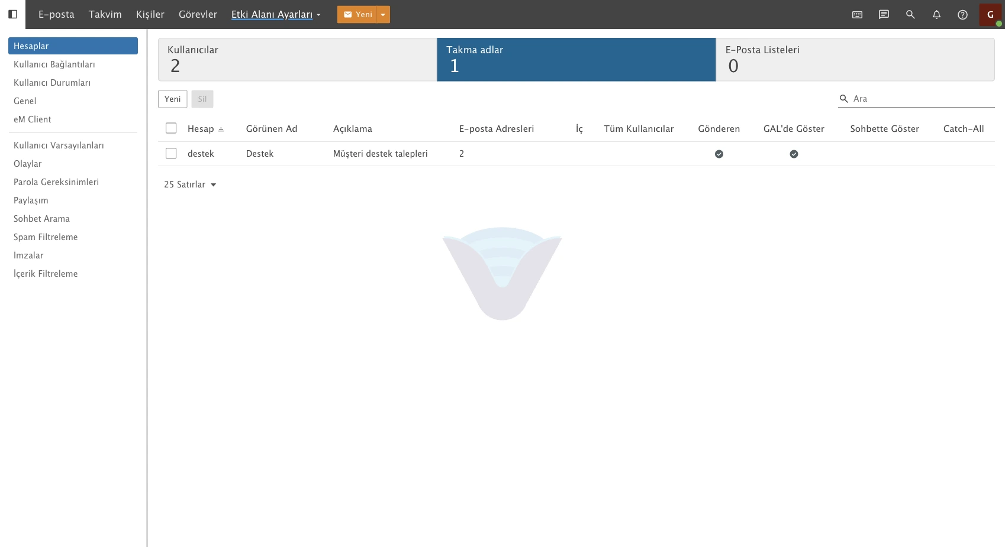The width and height of the screenshot is (1005, 547).
Task: Open Kişiler in top navigation
Action: pyautogui.click(x=150, y=14)
